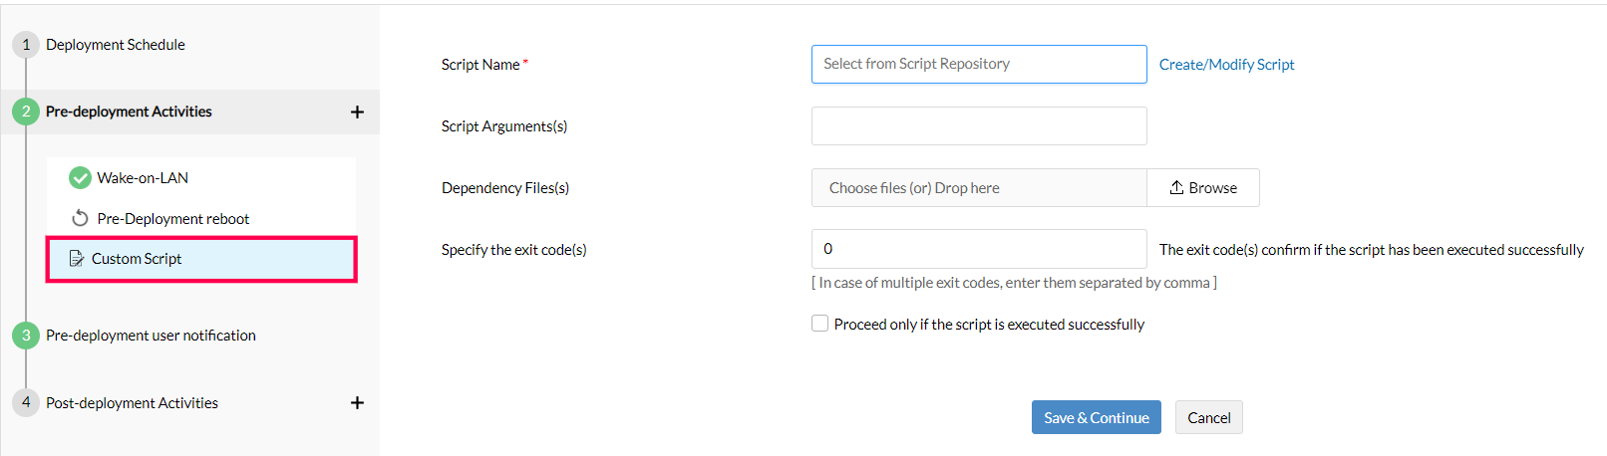1607x456 pixels.
Task: Click the step 2 green circle icon
Action: [x=26, y=112]
